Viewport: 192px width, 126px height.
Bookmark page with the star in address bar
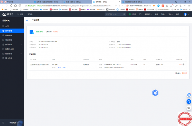pos(26,6)
